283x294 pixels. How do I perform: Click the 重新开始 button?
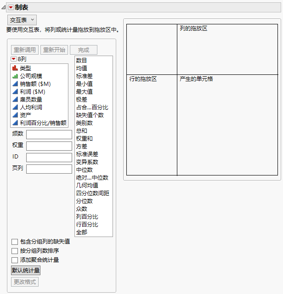54,50
